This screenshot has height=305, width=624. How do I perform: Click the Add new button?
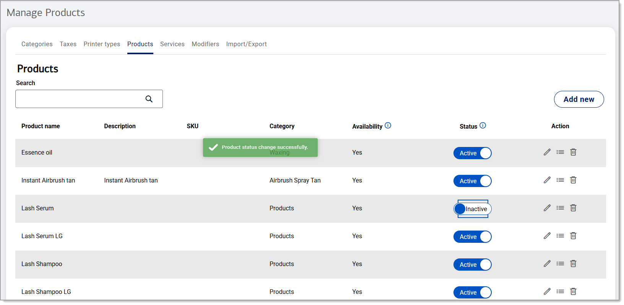click(x=579, y=99)
